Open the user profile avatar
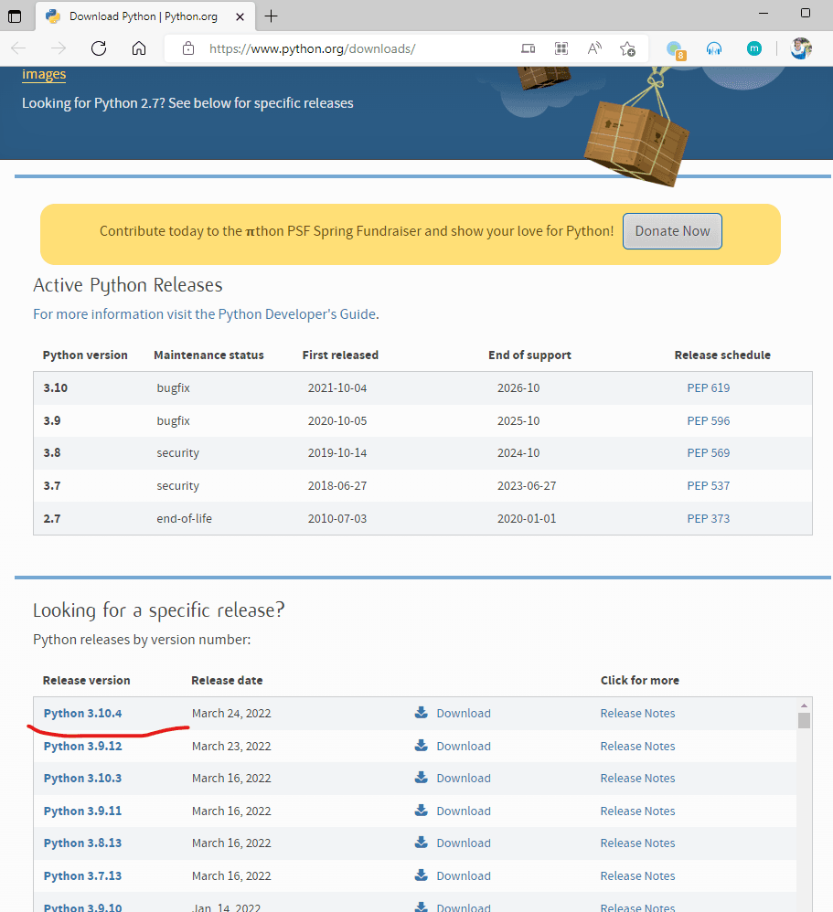The width and height of the screenshot is (833, 912). (x=801, y=48)
